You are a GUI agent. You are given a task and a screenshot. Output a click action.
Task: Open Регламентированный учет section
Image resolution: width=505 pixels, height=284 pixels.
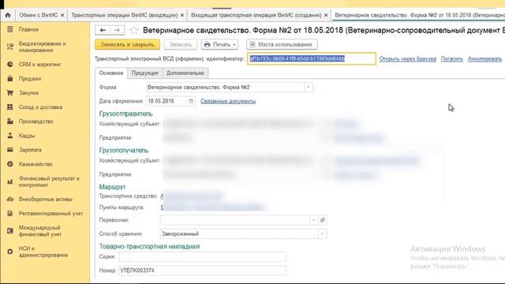coord(50,214)
